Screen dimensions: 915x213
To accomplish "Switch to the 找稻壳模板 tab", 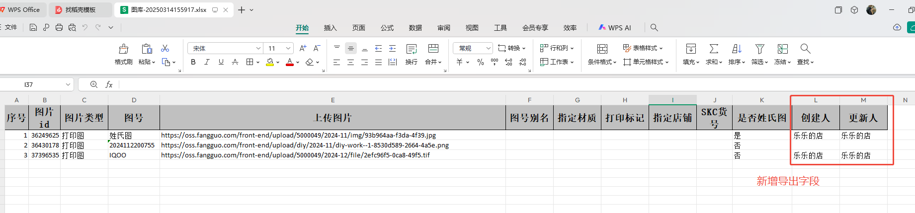I will pos(81,9).
